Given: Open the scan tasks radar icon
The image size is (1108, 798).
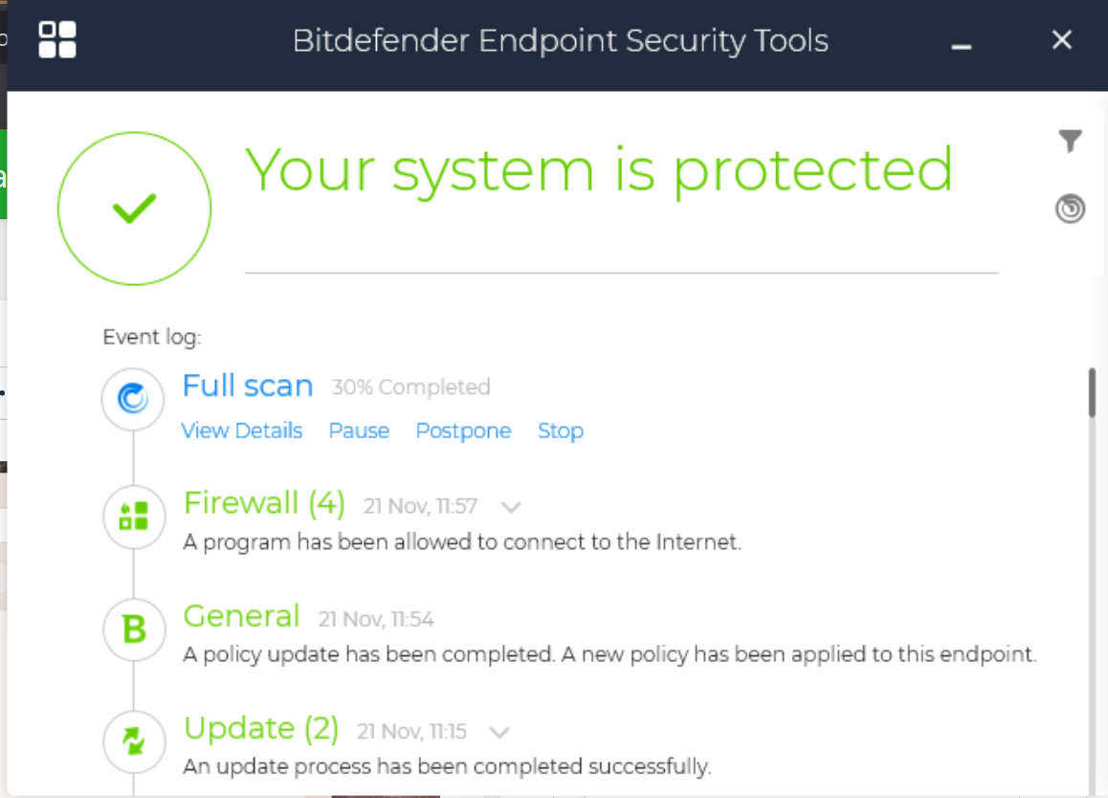Looking at the screenshot, I should coord(1070,209).
